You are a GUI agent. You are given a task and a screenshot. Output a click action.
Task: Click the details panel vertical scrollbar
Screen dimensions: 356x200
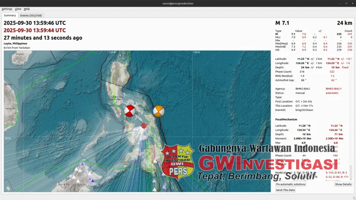tap(351, 171)
